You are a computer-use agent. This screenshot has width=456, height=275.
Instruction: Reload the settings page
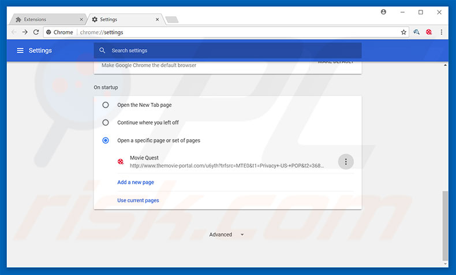[36, 32]
